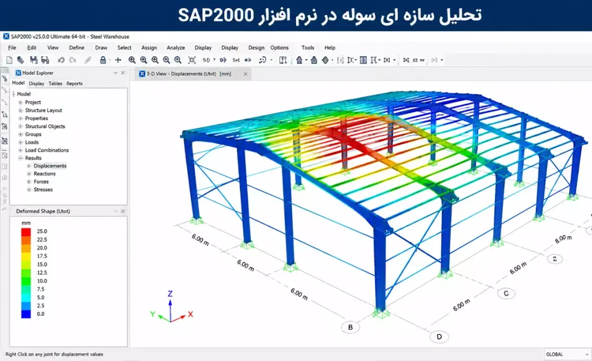Expand the Properties tree node

coord(20,118)
